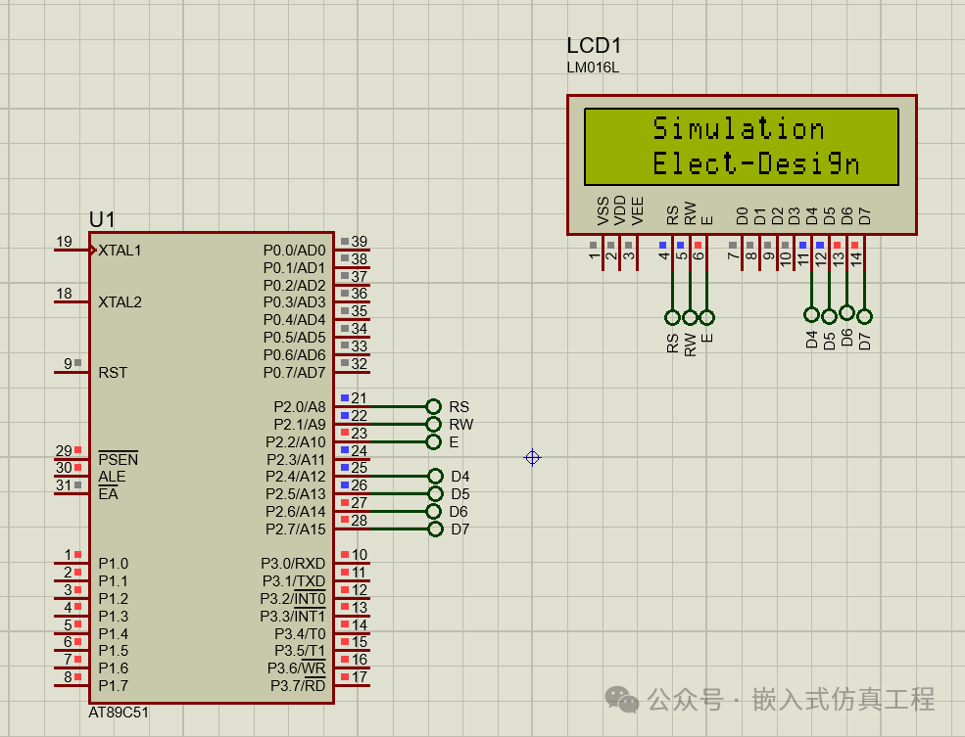Click the P0.4/AD4 pin label
This screenshot has height=737, width=965.
294,320
